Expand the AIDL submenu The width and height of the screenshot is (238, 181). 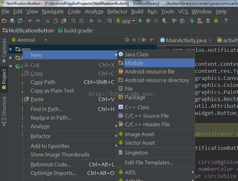click(193, 172)
